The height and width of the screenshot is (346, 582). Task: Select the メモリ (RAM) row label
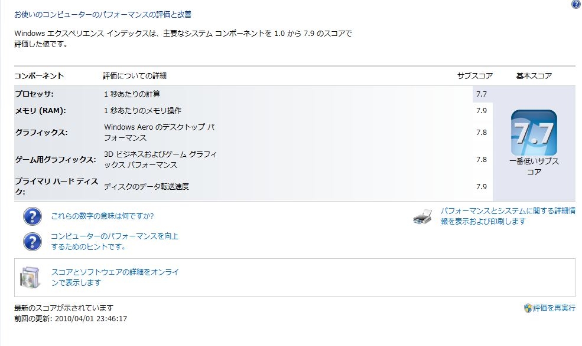(x=40, y=110)
